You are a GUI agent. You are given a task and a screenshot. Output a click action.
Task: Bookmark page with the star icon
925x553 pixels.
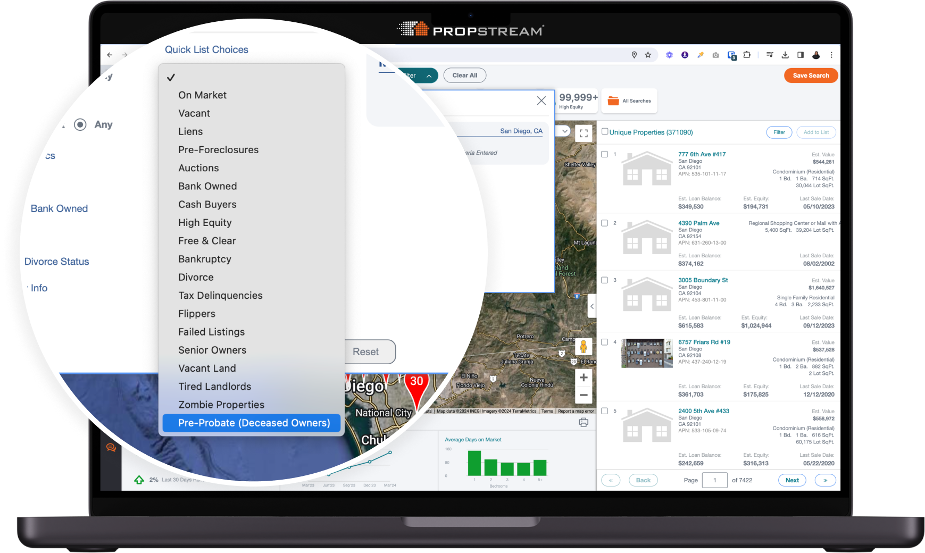(x=648, y=55)
